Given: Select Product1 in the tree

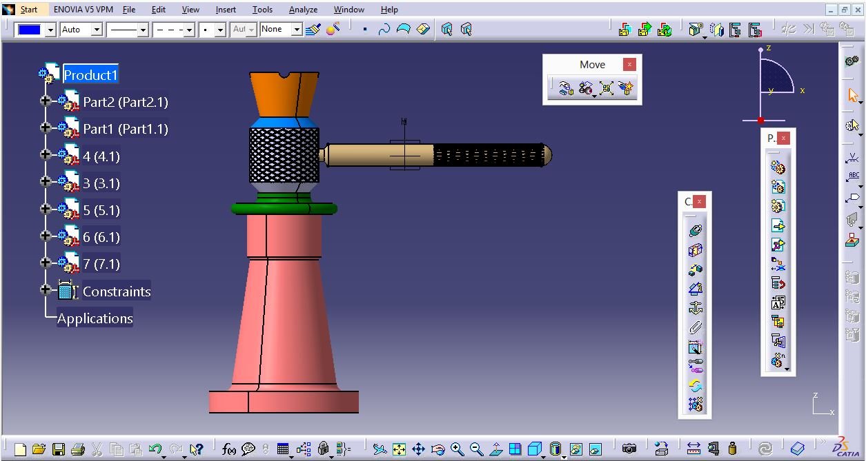Looking at the screenshot, I should 91,75.
